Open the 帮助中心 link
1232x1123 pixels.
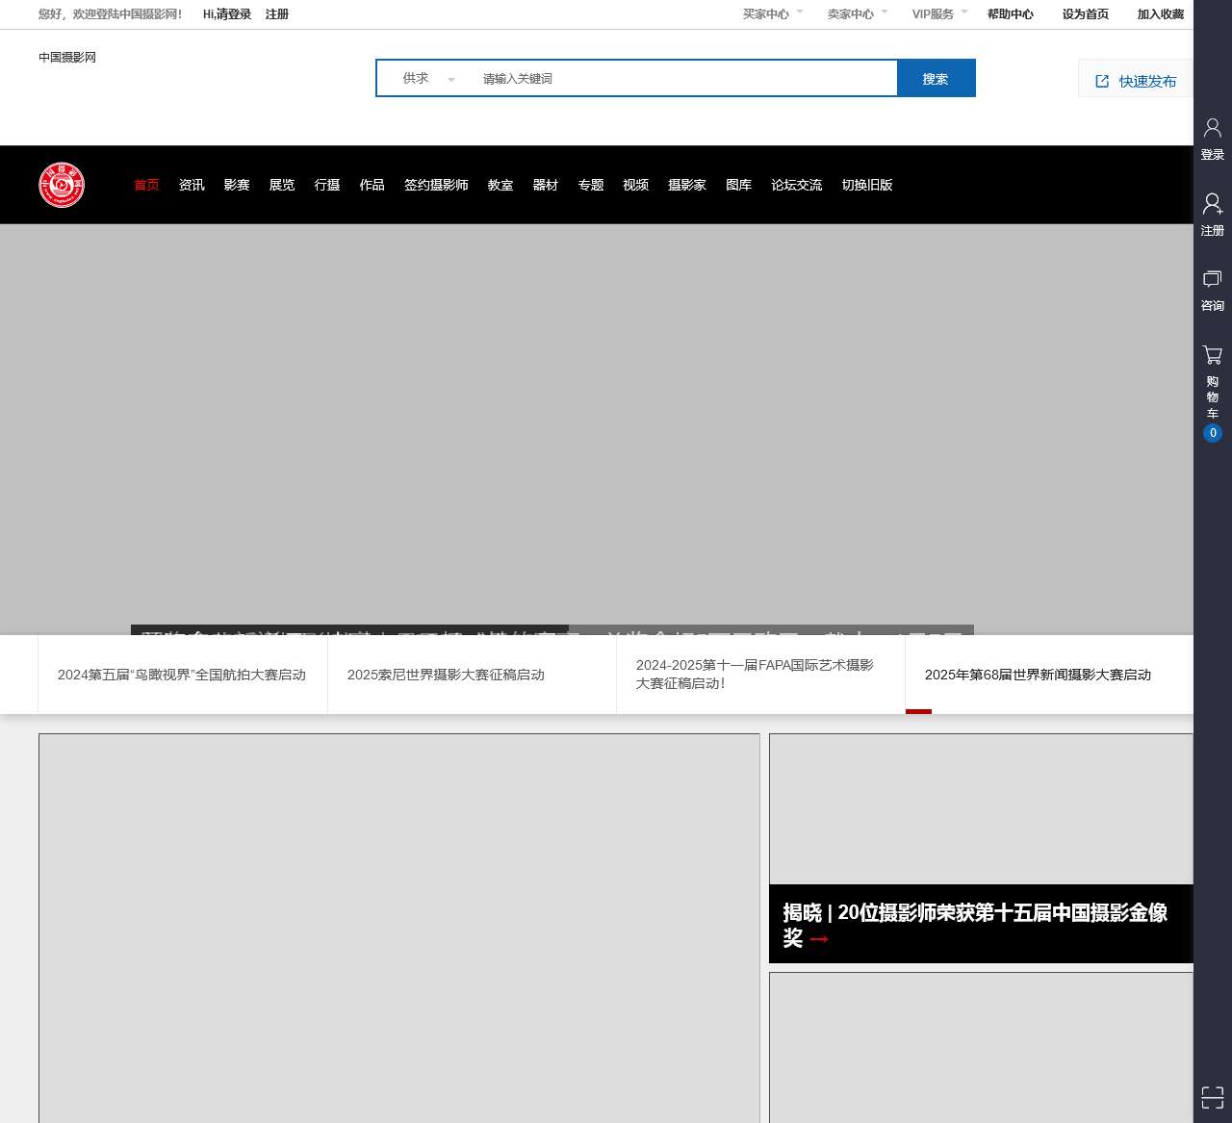pos(1011,14)
